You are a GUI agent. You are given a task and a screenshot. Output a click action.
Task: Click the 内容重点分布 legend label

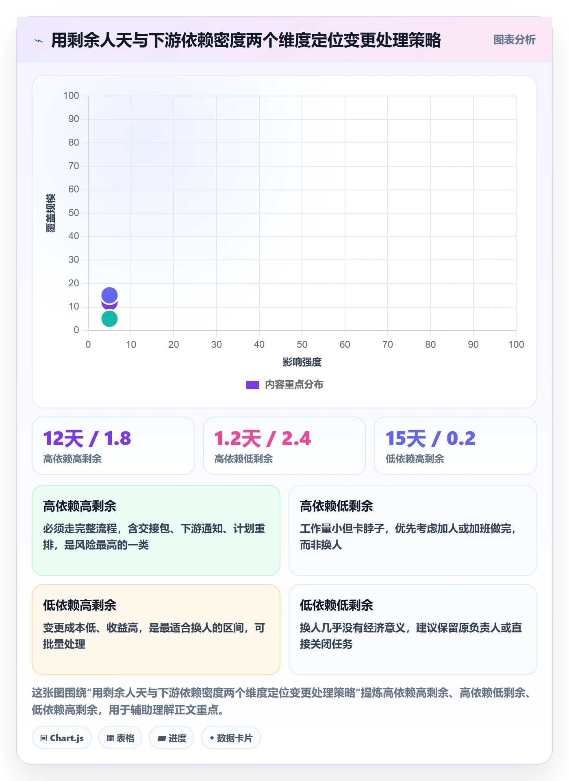click(x=294, y=385)
